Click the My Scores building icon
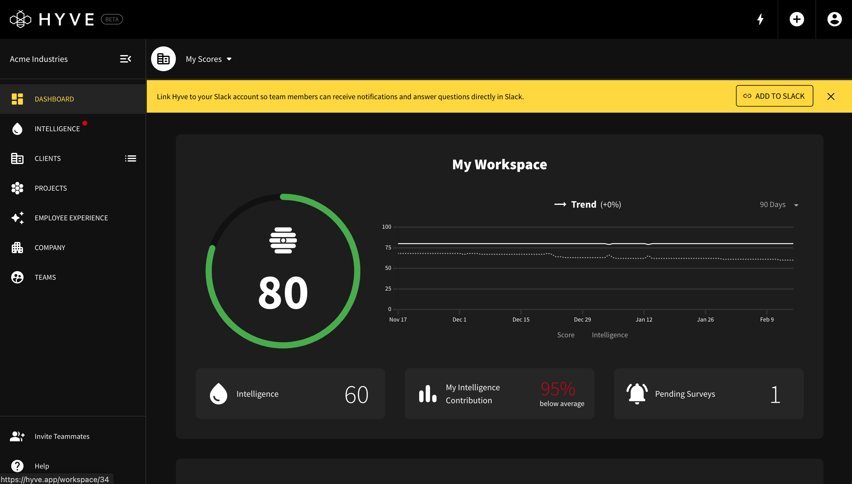This screenshot has height=484, width=852. (163, 59)
